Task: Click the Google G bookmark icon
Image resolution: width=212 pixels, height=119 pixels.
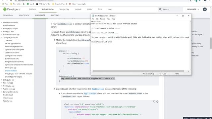Action: (x=24, y=4)
